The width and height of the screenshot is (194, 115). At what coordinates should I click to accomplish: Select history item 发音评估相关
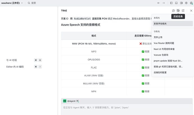tap(173, 24)
